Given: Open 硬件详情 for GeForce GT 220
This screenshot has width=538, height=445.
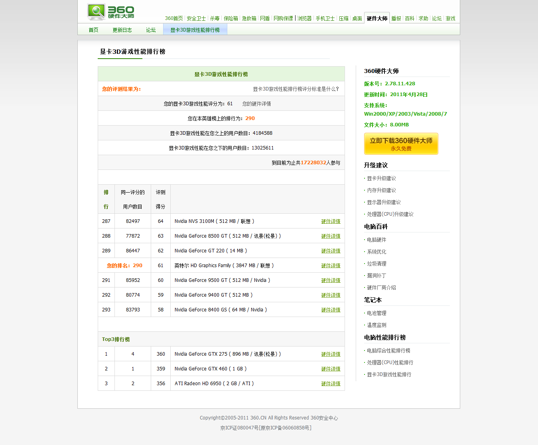Looking at the screenshot, I should pyautogui.click(x=331, y=251).
